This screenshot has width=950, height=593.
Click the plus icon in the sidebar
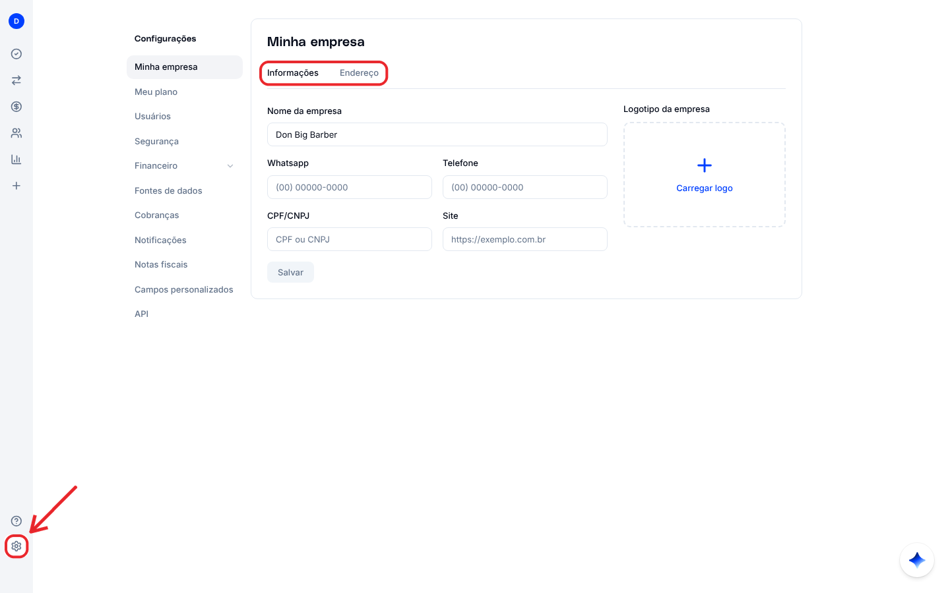16,186
